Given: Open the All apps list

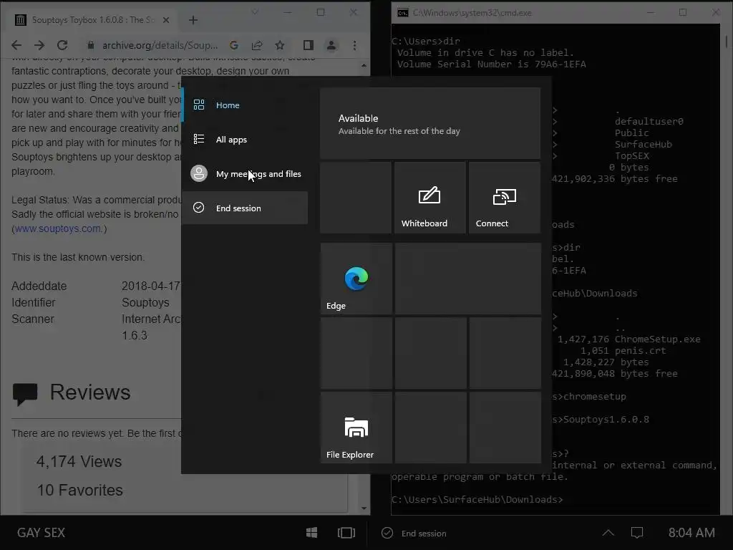Looking at the screenshot, I should (245, 140).
